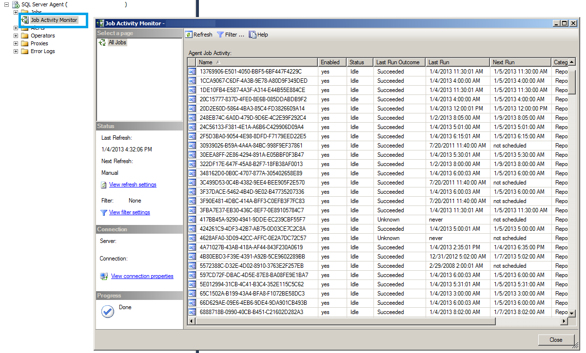The height and width of the screenshot is (353, 586).
Task: Click the Help toolbar icon
Action: pyautogui.click(x=253, y=35)
